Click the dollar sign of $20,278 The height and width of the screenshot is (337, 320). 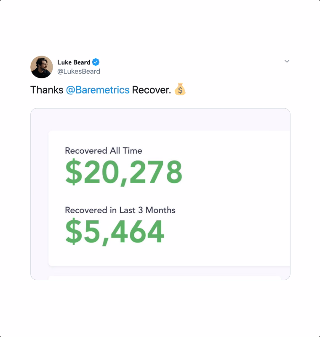73,172
